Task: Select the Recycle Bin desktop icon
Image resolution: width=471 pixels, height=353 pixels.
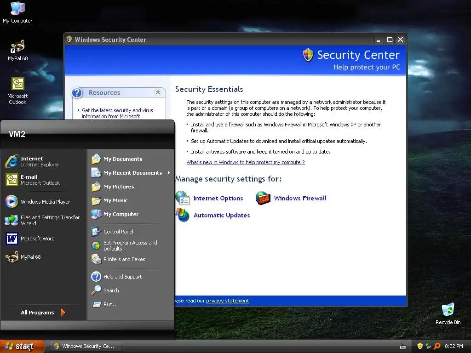Action: [x=448, y=314]
